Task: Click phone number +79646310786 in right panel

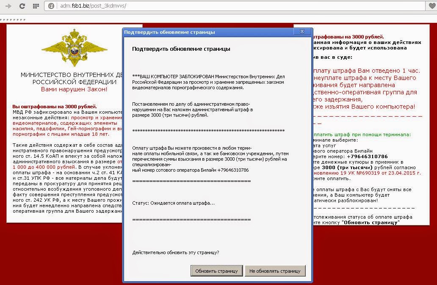Action: (x=367, y=156)
